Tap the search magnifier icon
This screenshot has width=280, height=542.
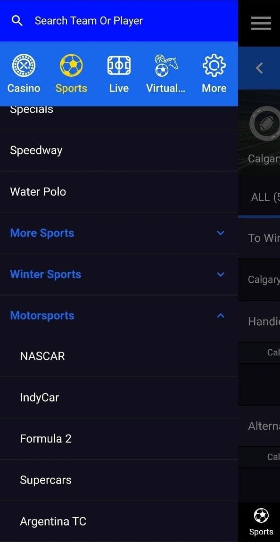pyautogui.click(x=17, y=21)
